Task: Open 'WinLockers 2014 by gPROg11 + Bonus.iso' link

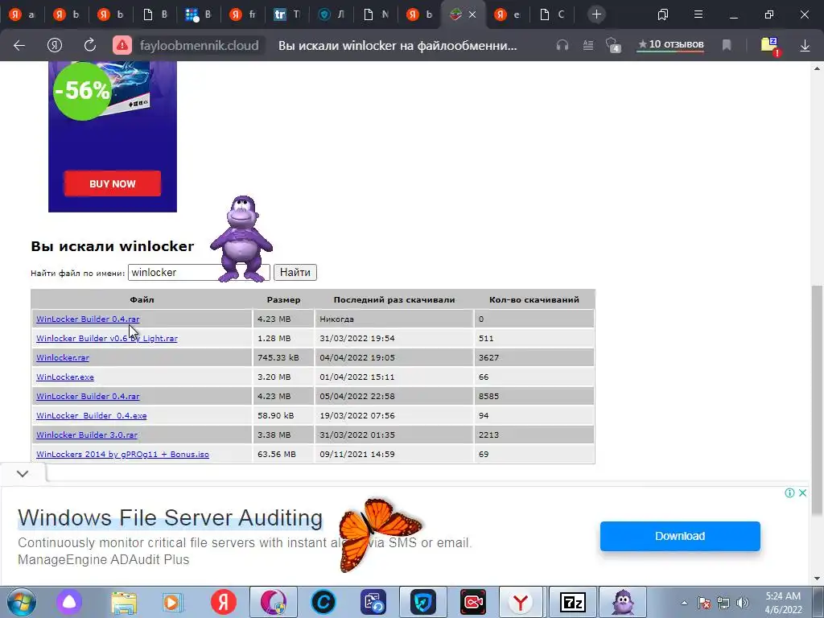Action: pos(122,454)
